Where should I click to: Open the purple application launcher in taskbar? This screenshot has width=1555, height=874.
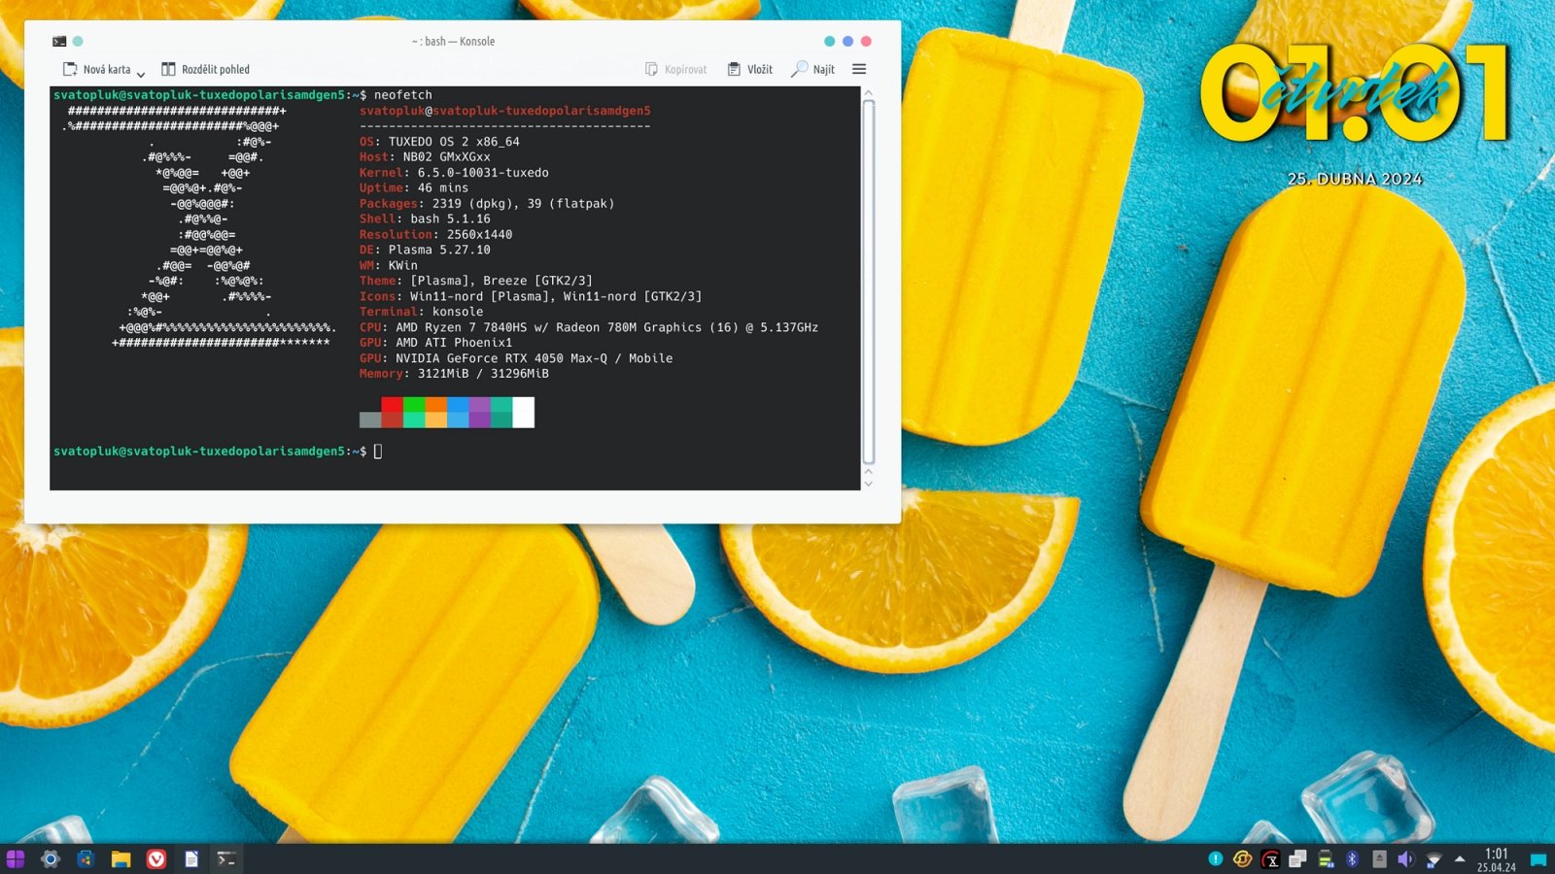16,858
